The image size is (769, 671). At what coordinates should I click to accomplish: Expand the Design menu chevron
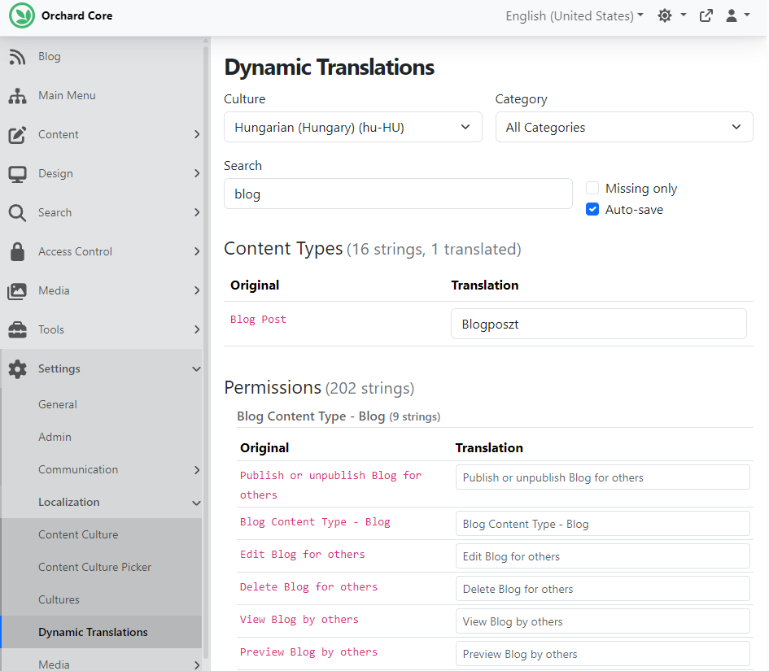197,173
